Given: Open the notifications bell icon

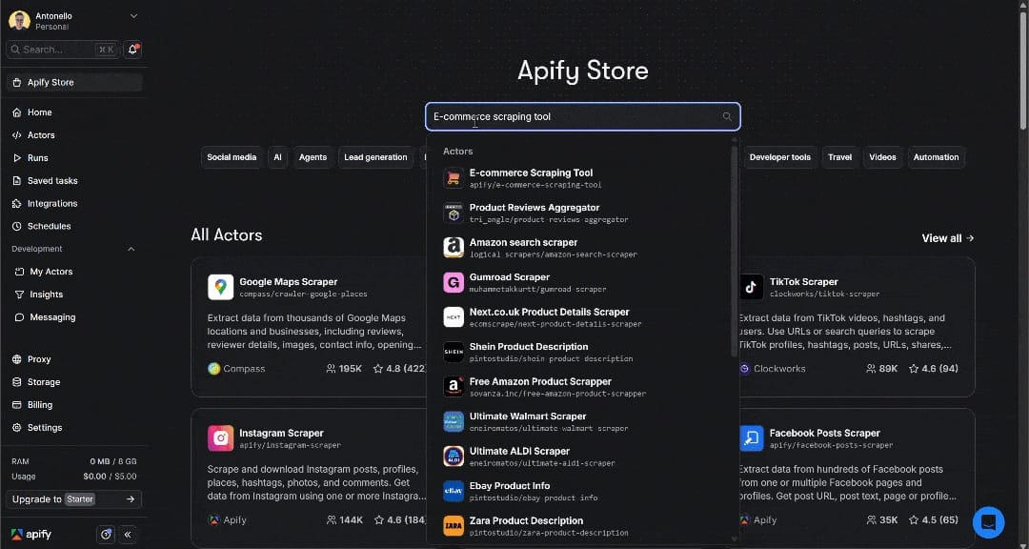Looking at the screenshot, I should coord(132,50).
